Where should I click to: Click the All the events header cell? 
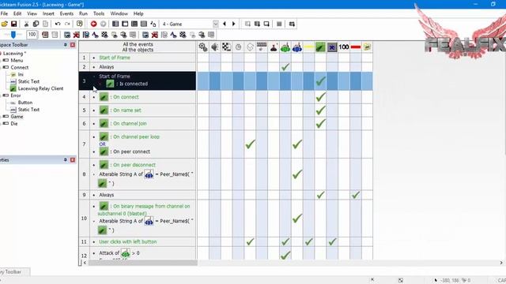[138, 47]
